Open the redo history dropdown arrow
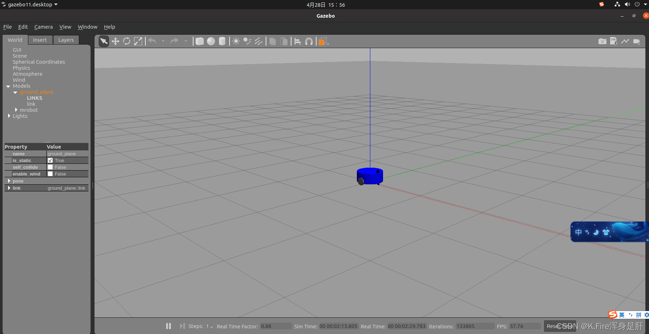The image size is (649, 334). tap(186, 41)
